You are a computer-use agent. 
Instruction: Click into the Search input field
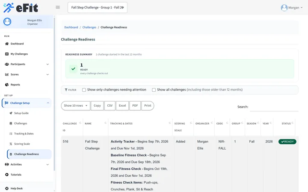pos(274,107)
